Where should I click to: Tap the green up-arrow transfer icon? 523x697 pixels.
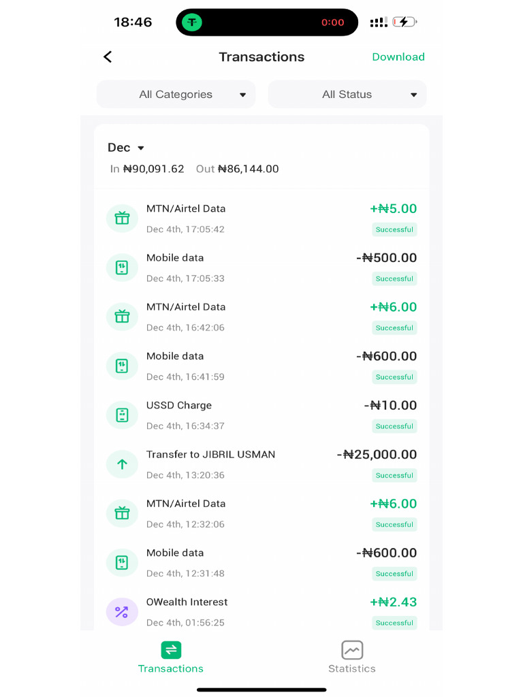122,464
